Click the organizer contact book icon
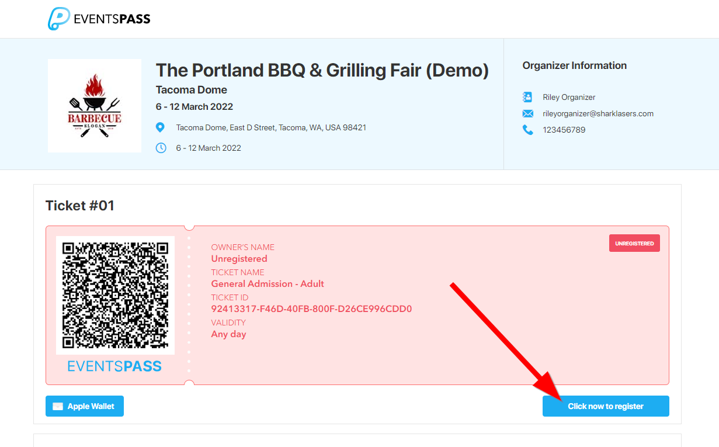The height and width of the screenshot is (447, 719). [528, 97]
